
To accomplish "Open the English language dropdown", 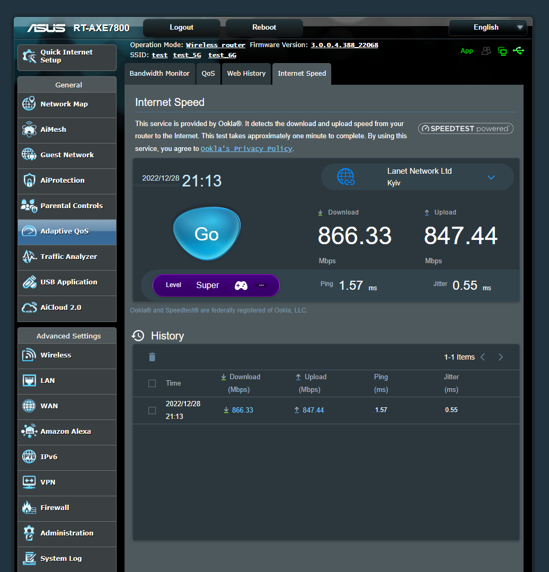I will (x=488, y=28).
